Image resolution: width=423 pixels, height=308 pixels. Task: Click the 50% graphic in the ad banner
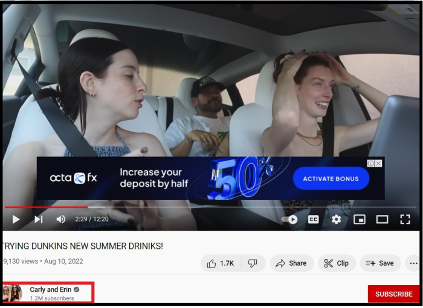coord(240,178)
